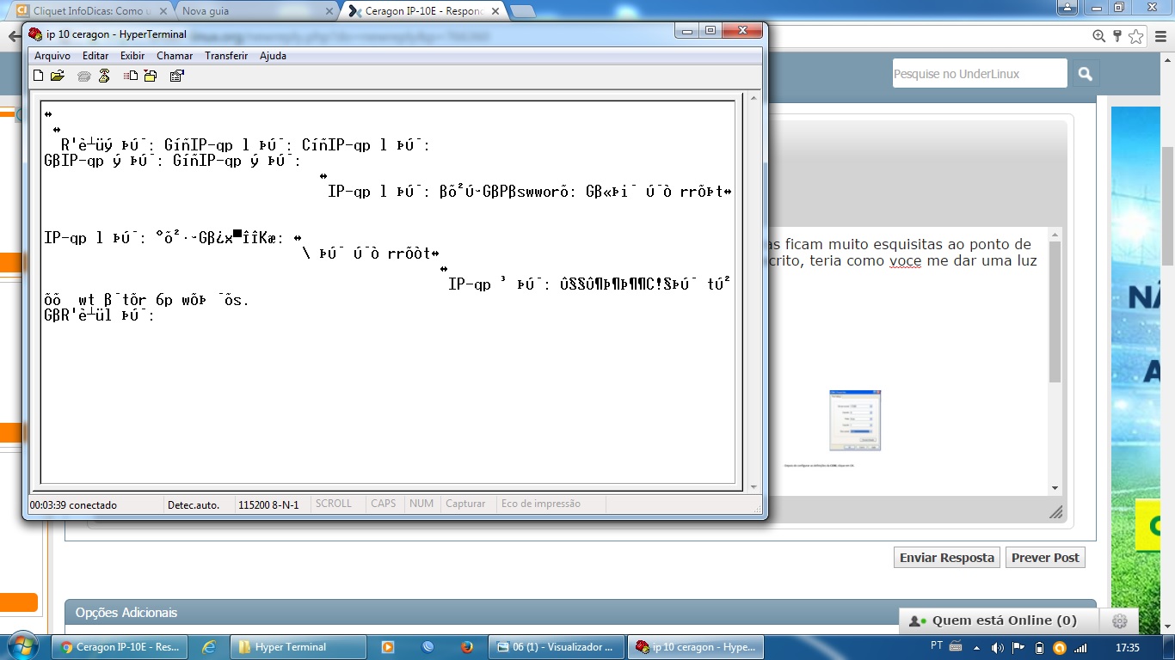Open the Exibir menu in HyperTerminal
This screenshot has width=1175, height=660.
click(x=132, y=56)
